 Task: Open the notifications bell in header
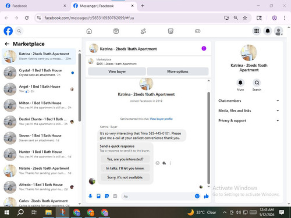(x=268, y=31)
